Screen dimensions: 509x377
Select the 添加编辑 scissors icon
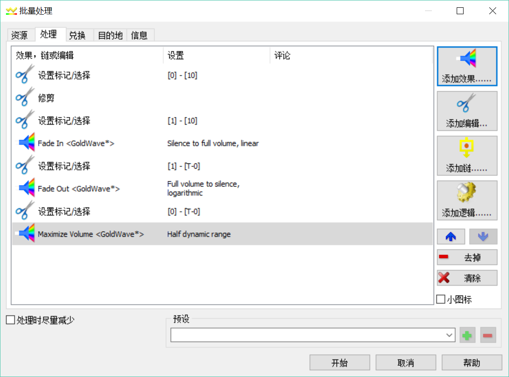[467, 111]
